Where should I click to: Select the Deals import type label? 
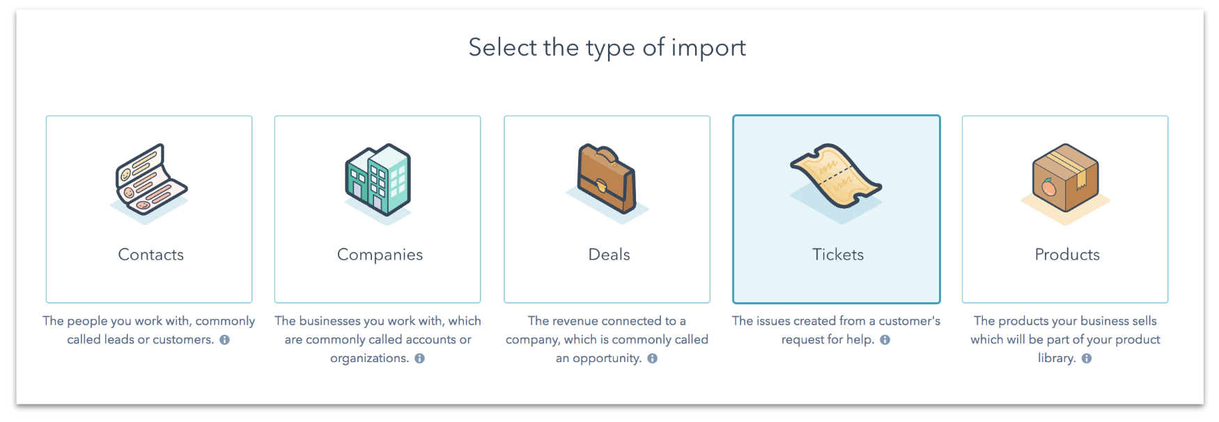point(609,255)
